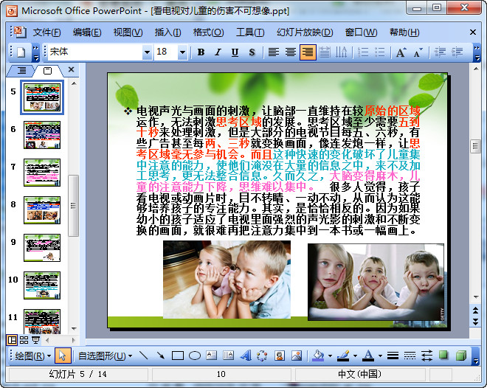
Task: Toggle numbered list
Action: (363, 52)
